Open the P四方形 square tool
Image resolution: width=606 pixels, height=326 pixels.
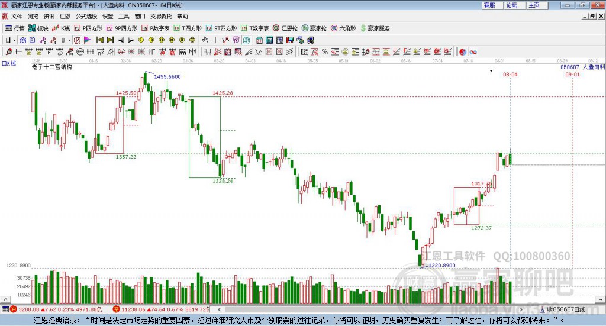tap(88, 28)
